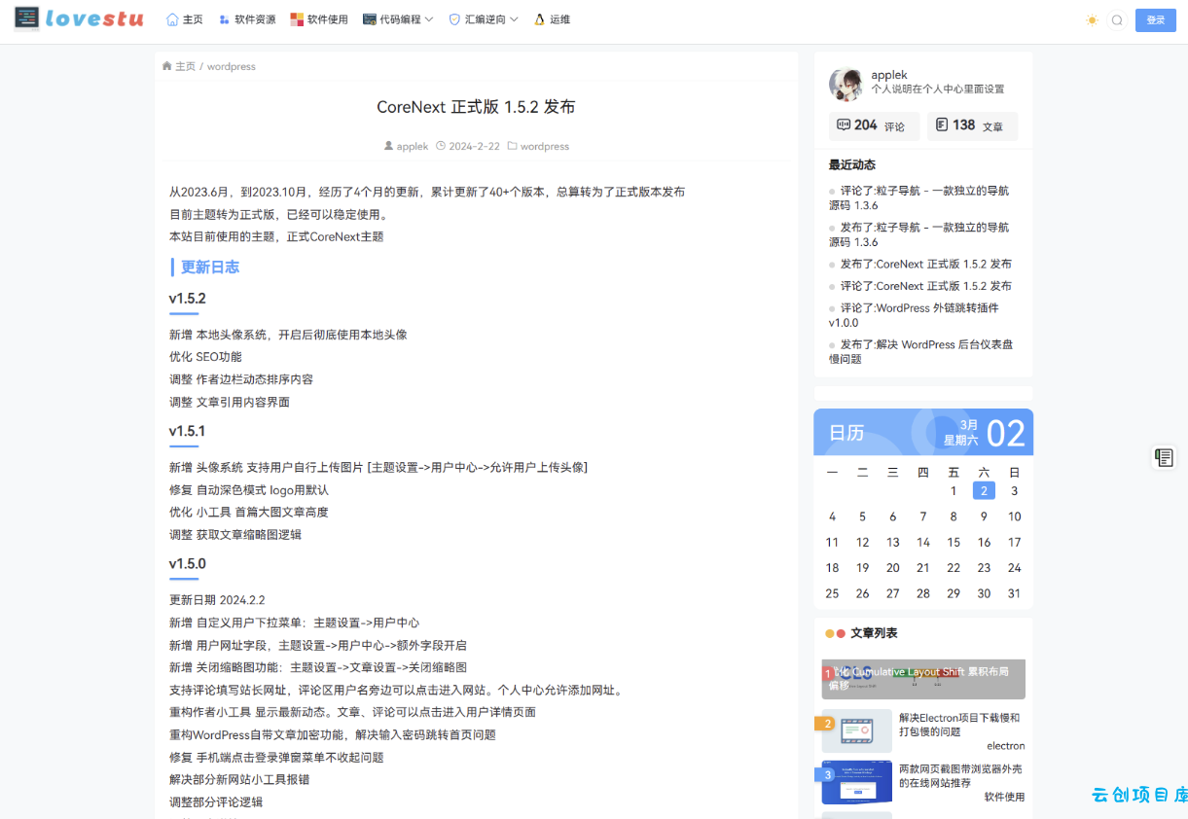Open activity 发布了:CoreNext 正式版 1.5.2 发布
This screenshot has width=1188, height=819.
point(925,264)
